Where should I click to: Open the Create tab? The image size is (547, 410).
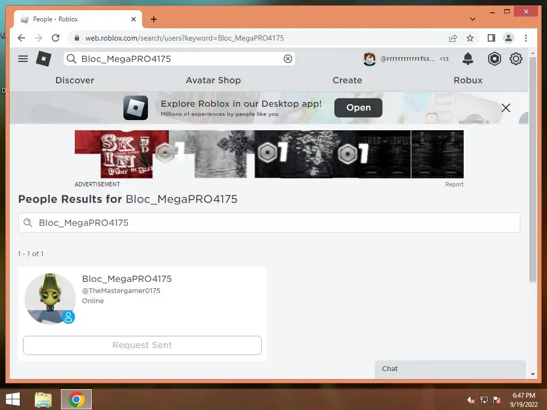347,80
